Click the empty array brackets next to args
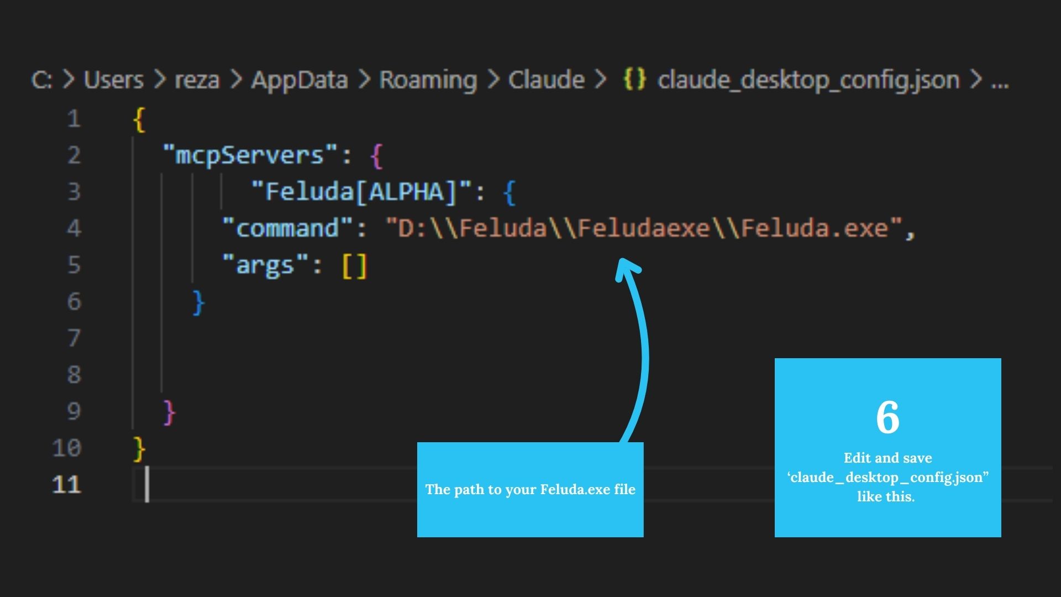 [x=356, y=265]
